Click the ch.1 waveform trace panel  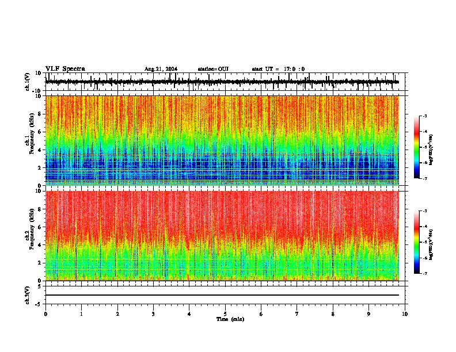(225, 82)
